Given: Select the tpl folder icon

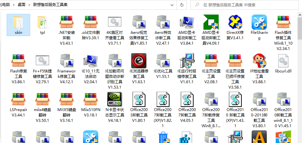Looking at the screenshot, I should coord(42,22).
